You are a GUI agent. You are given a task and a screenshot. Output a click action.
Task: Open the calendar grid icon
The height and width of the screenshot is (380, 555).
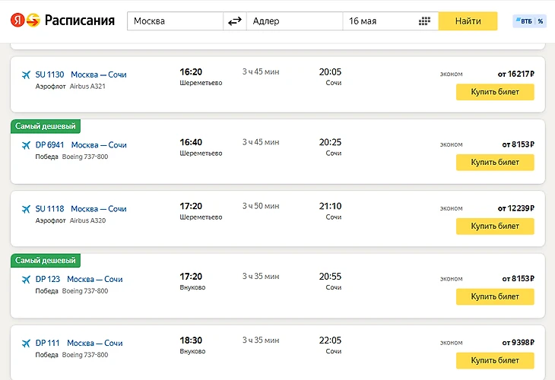[x=425, y=21]
